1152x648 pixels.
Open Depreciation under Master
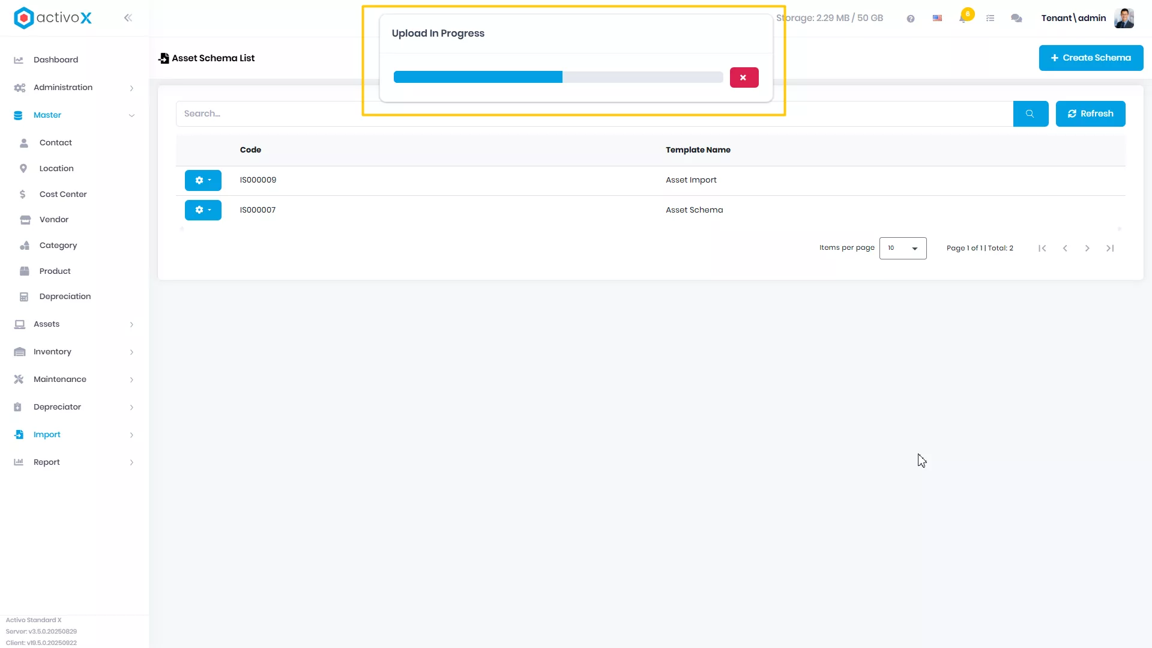click(x=74, y=296)
